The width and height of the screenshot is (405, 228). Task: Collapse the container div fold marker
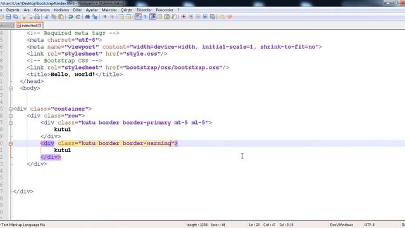coord(11,109)
